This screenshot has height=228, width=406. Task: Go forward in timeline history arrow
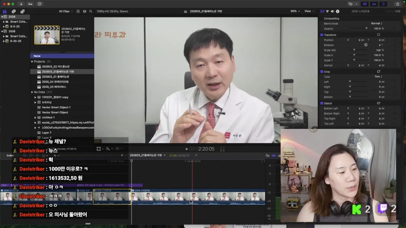(x=196, y=155)
